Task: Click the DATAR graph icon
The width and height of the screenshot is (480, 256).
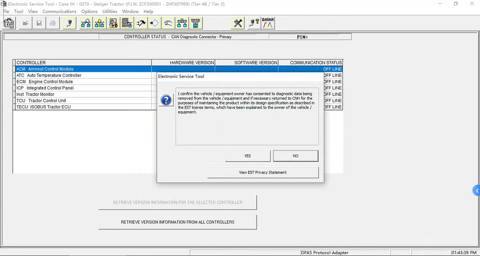Action: tap(268, 24)
